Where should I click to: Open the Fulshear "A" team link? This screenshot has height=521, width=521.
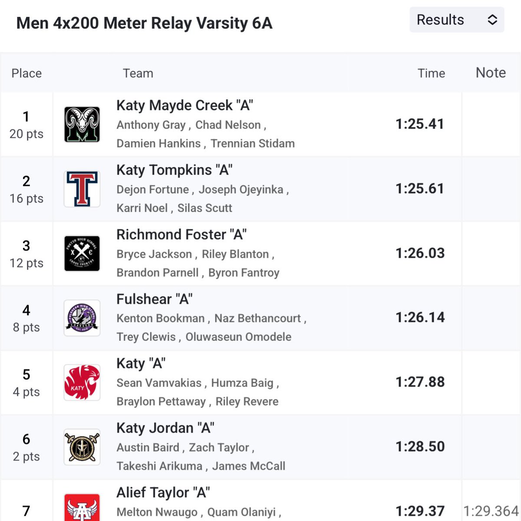(x=154, y=299)
